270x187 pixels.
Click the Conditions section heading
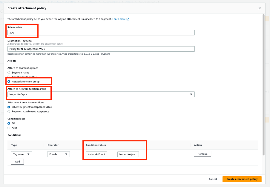(x=14, y=135)
